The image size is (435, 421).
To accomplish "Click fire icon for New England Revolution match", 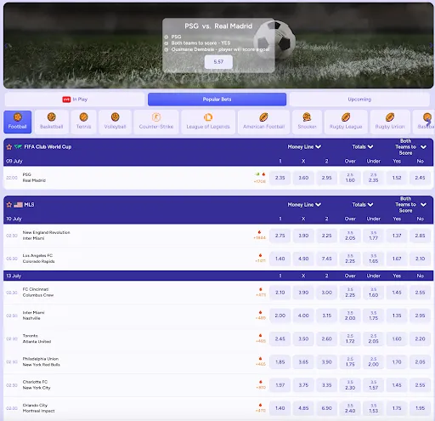I will pyautogui.click(x=259, y=232).
